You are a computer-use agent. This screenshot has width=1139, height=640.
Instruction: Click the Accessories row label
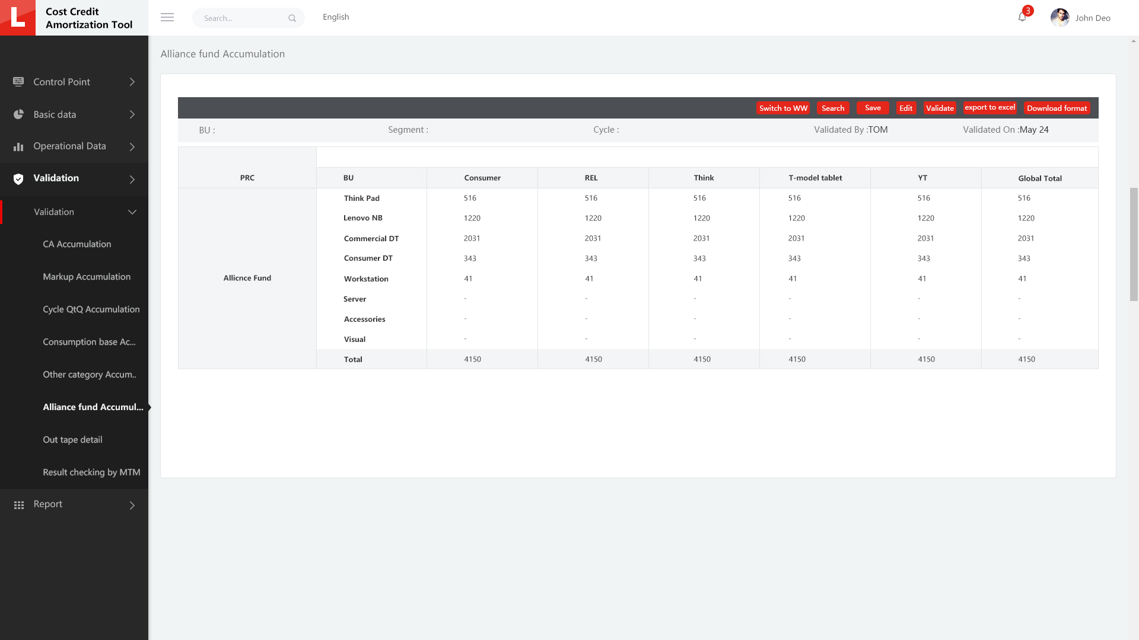coord(365,319)
